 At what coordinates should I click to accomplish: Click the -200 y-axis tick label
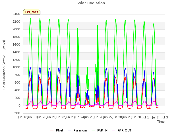(x=17, y=113)
